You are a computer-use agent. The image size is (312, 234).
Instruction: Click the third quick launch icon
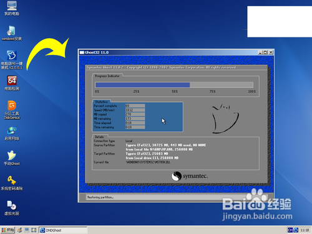coord(34,230)
